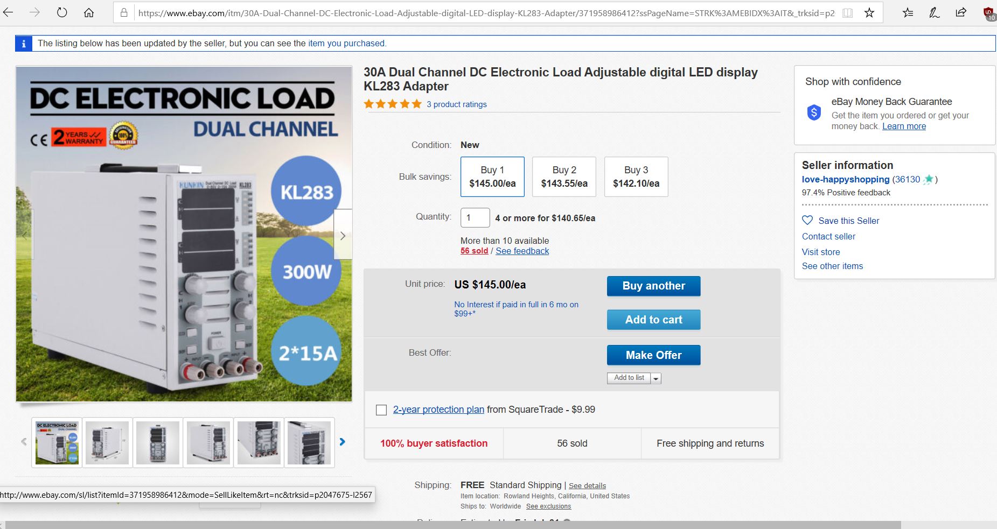Expand the Add to list dropdown arrow

pos(656,378)
